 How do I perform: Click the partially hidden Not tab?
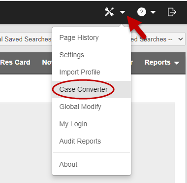point(47,62)
